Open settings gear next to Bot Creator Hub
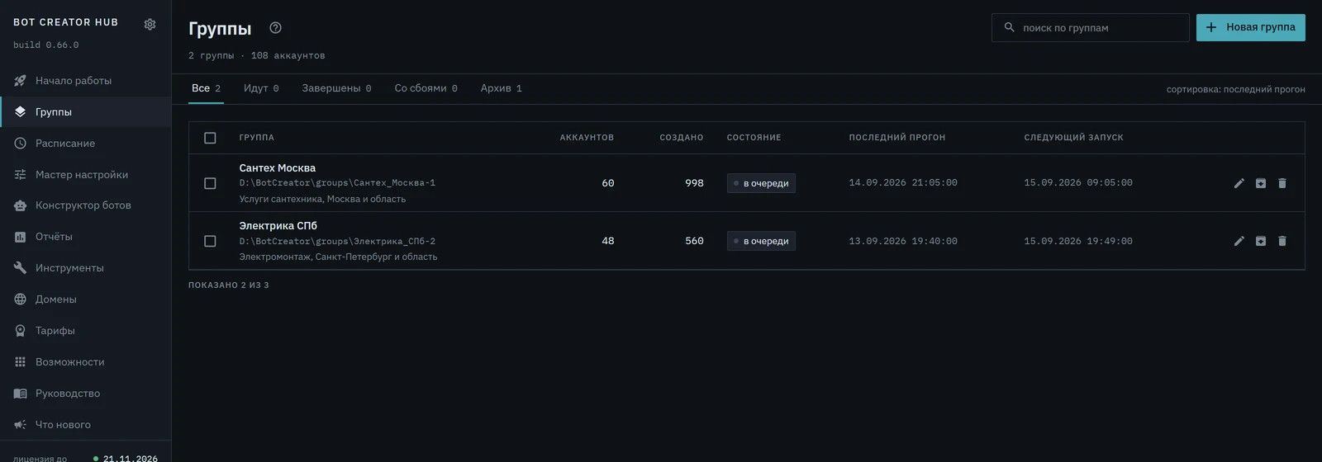Image resolution: width=1322 pixels, height=462 pixels. pos(150,24)
